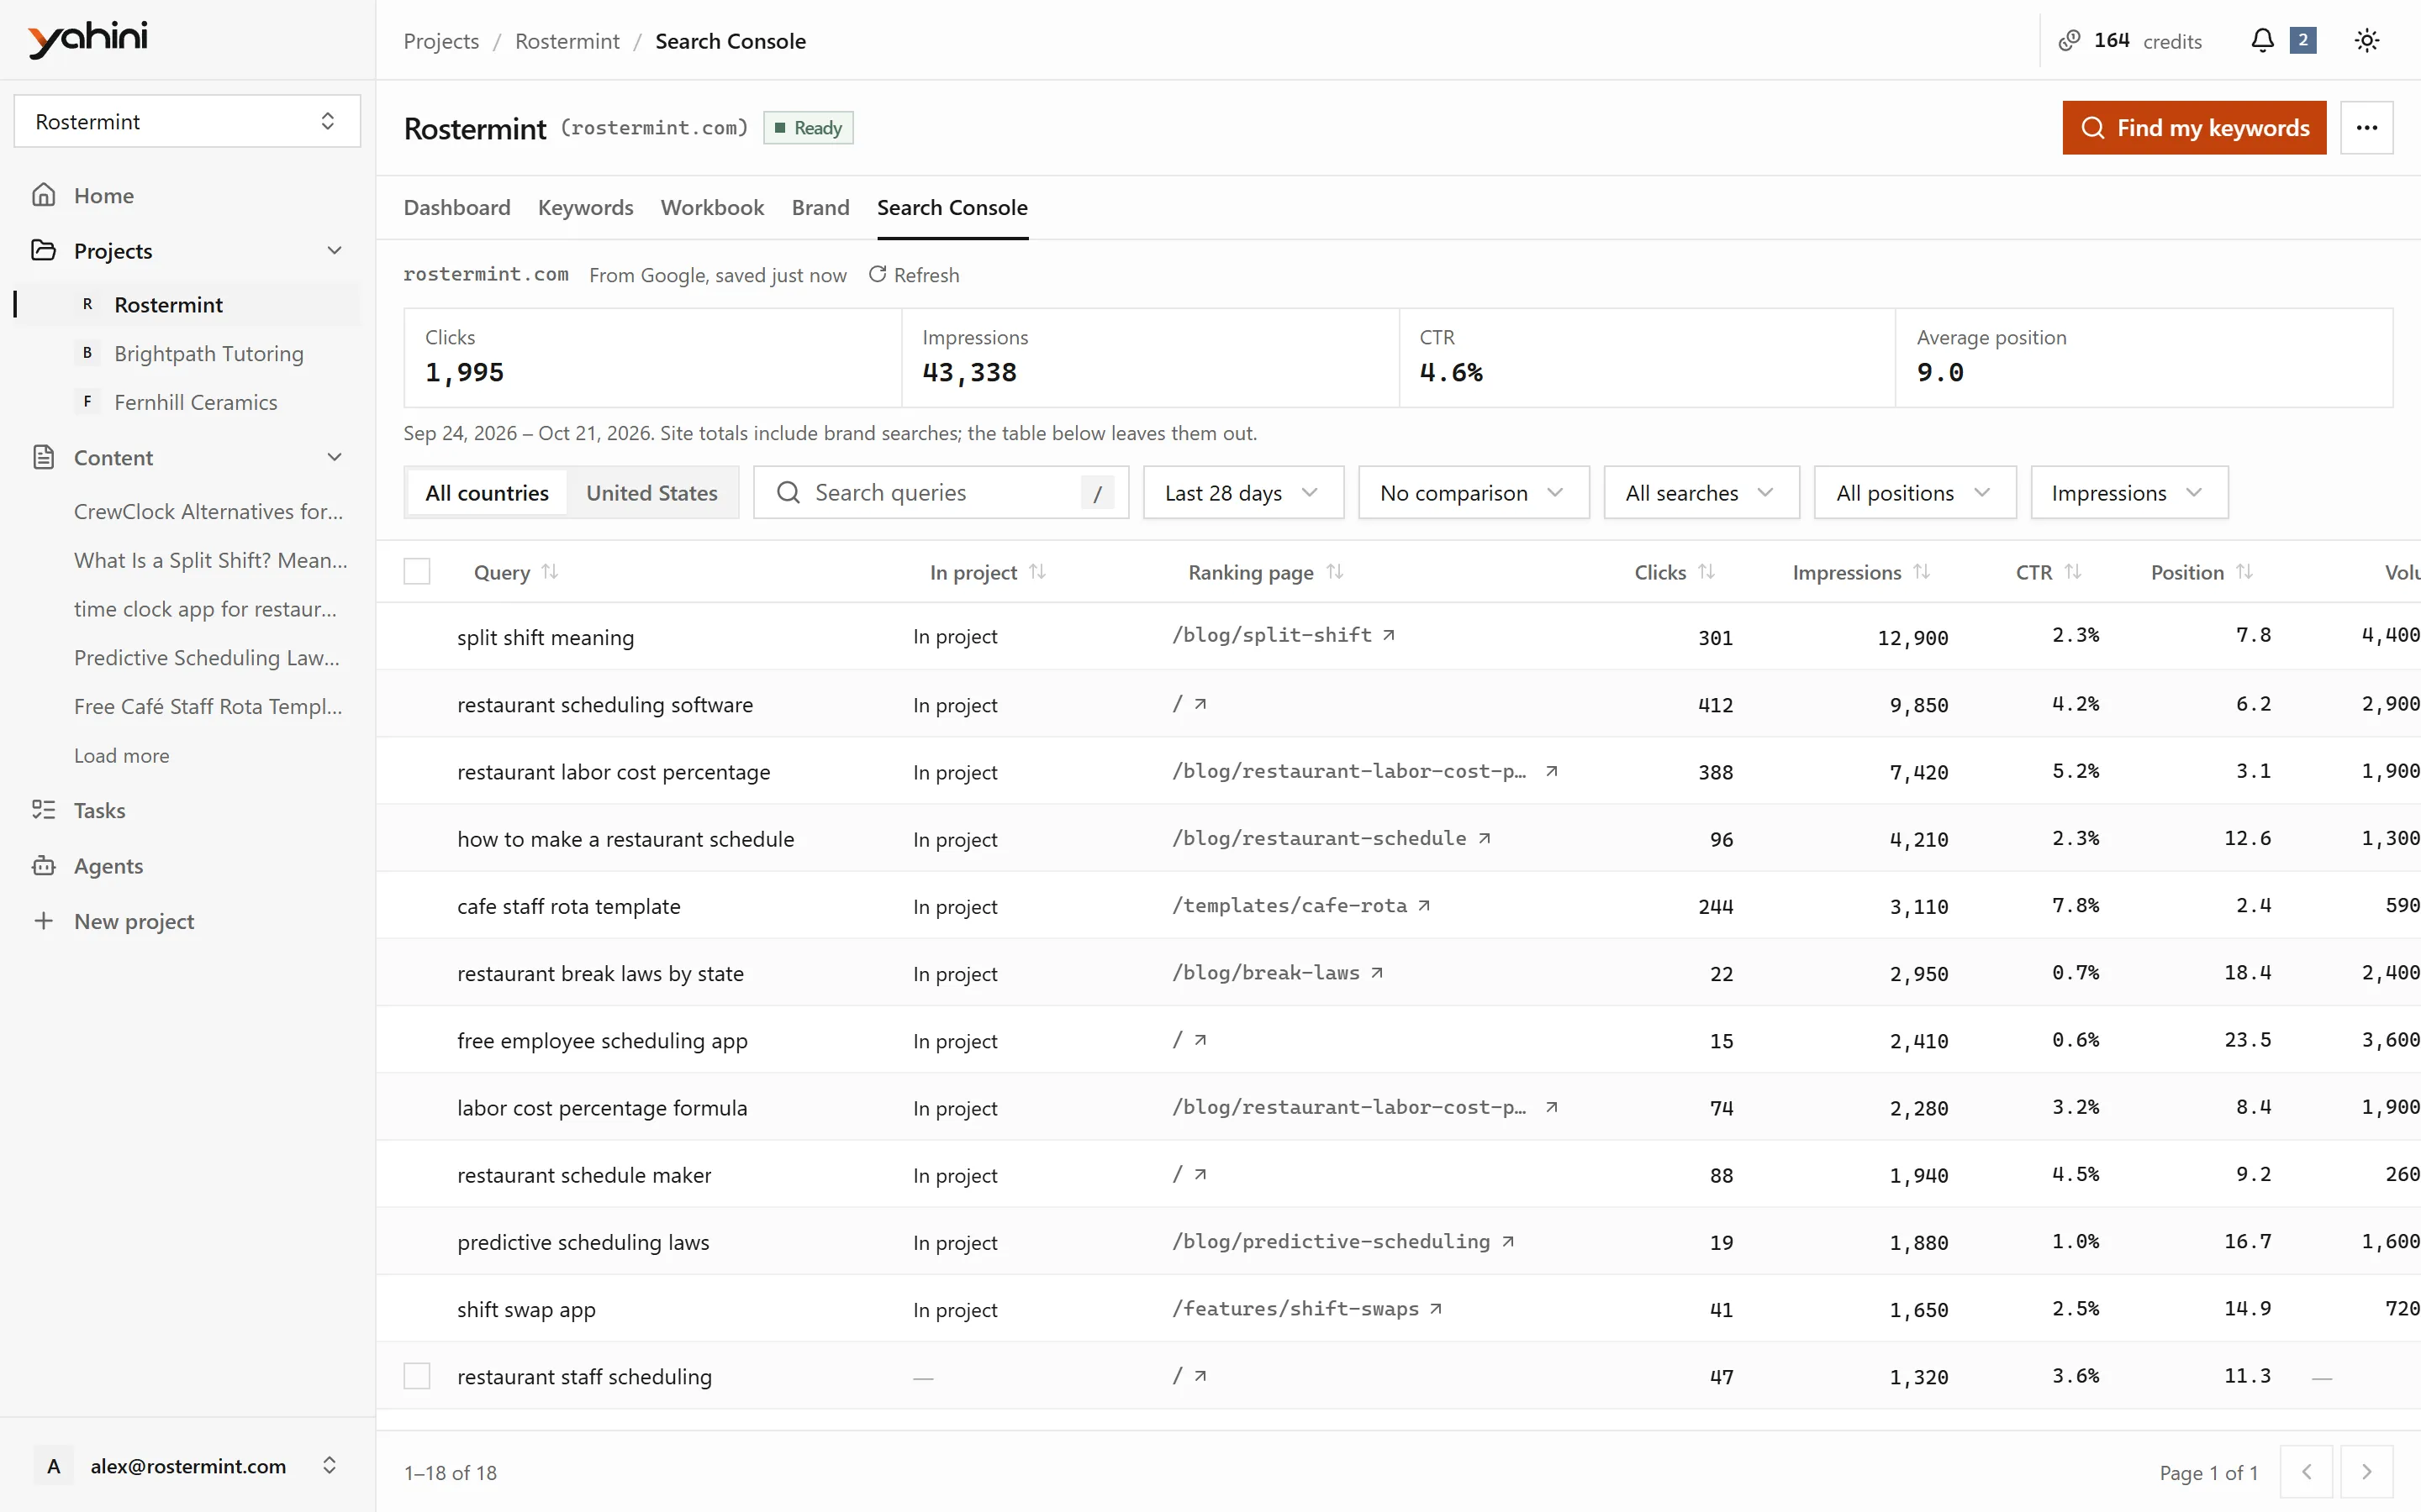This screenshot has height=1512, width=2421.
Task: Select All countries filter
Action: point(486,492)
